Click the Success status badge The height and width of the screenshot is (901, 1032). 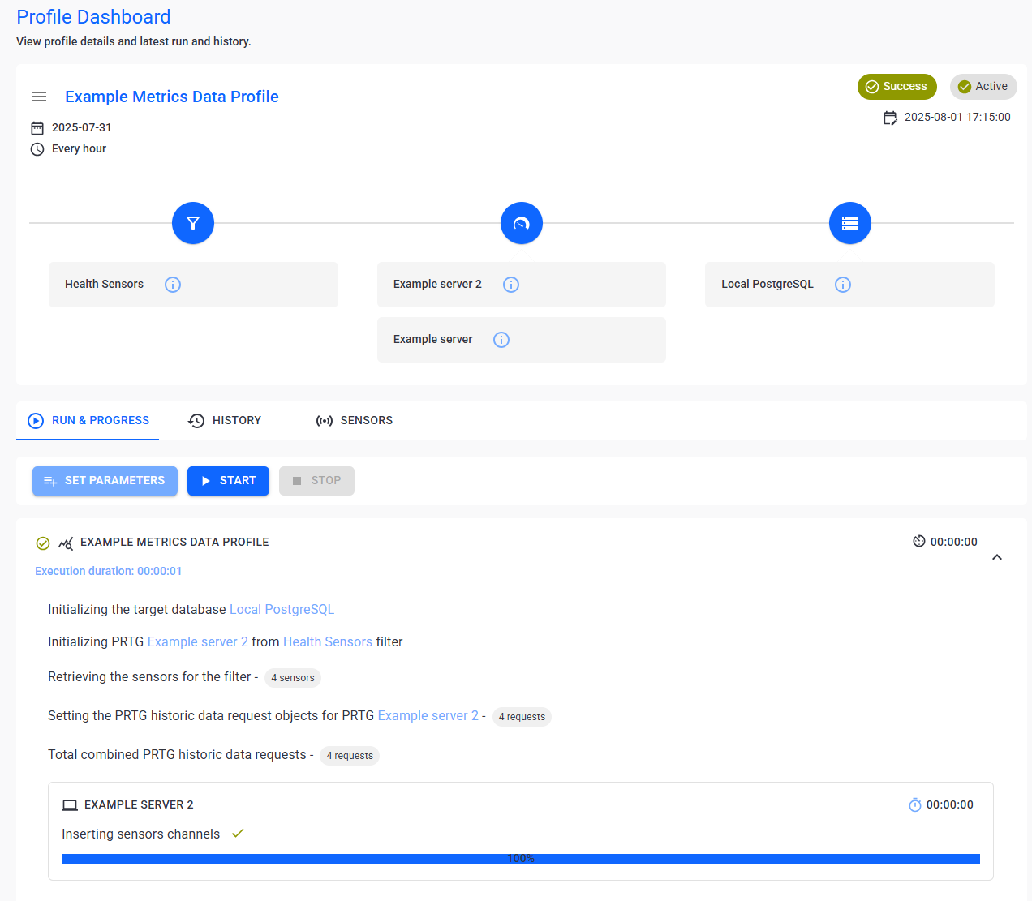click(x=897, y=87)
